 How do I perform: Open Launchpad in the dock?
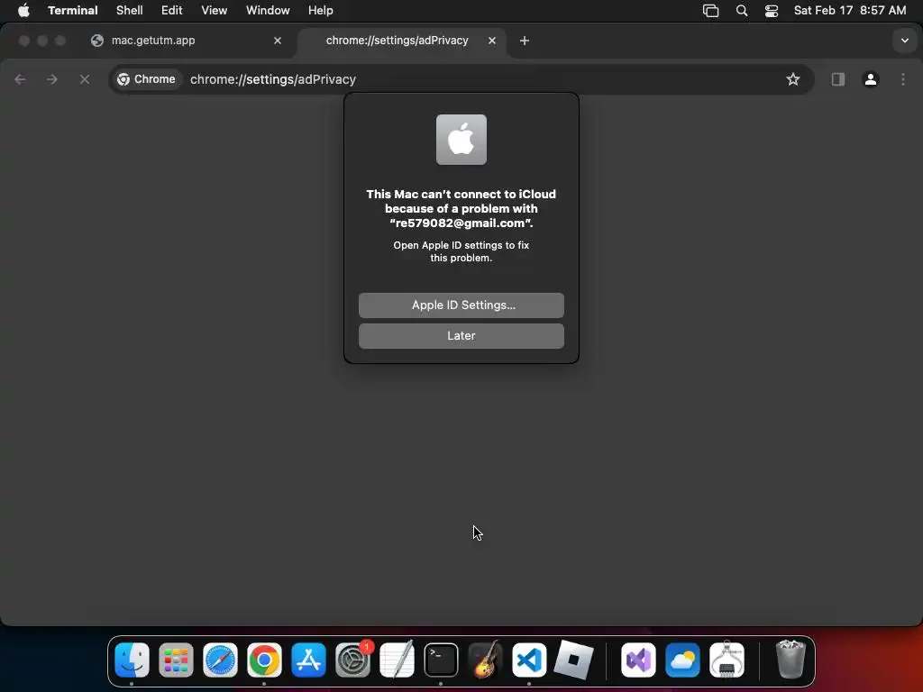coord(176,660)
